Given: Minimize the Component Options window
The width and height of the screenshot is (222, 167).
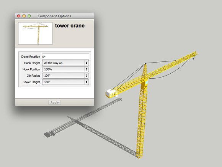Looking at the screenshot, I should coord(24,16).
